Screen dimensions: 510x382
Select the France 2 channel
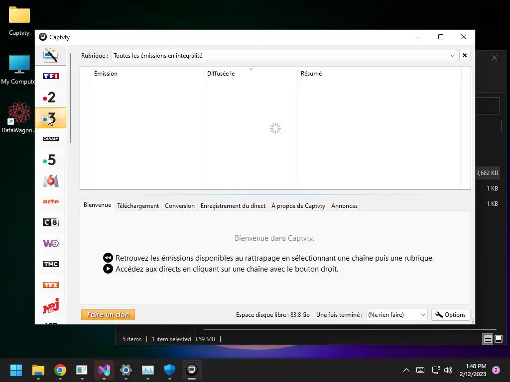pos(49,97)
